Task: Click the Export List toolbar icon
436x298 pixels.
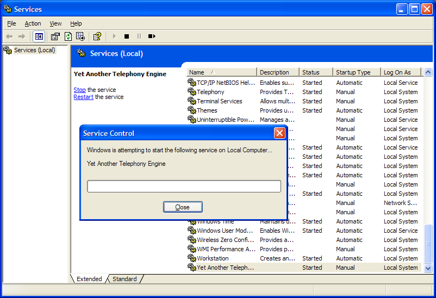Action: [80, 36]
